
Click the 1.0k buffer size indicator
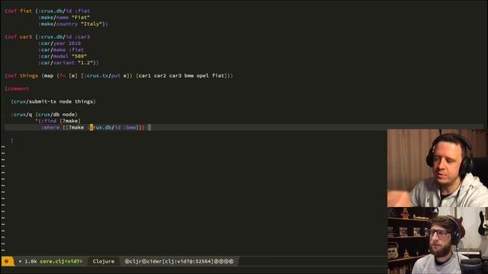[30, 262]
